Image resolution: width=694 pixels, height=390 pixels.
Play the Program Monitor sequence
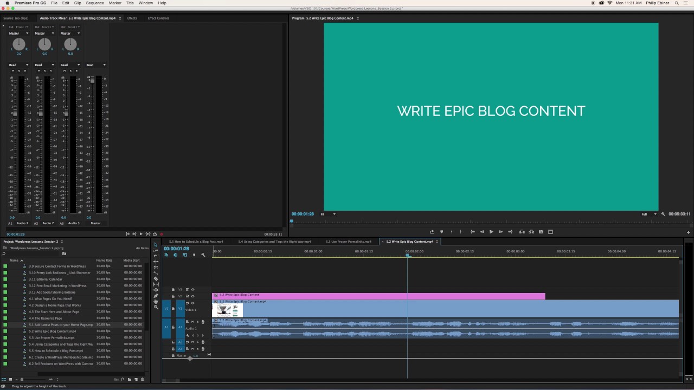click(x=491, y=232)
